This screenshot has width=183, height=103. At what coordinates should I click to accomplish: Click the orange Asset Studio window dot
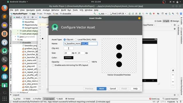click(139, 18)
